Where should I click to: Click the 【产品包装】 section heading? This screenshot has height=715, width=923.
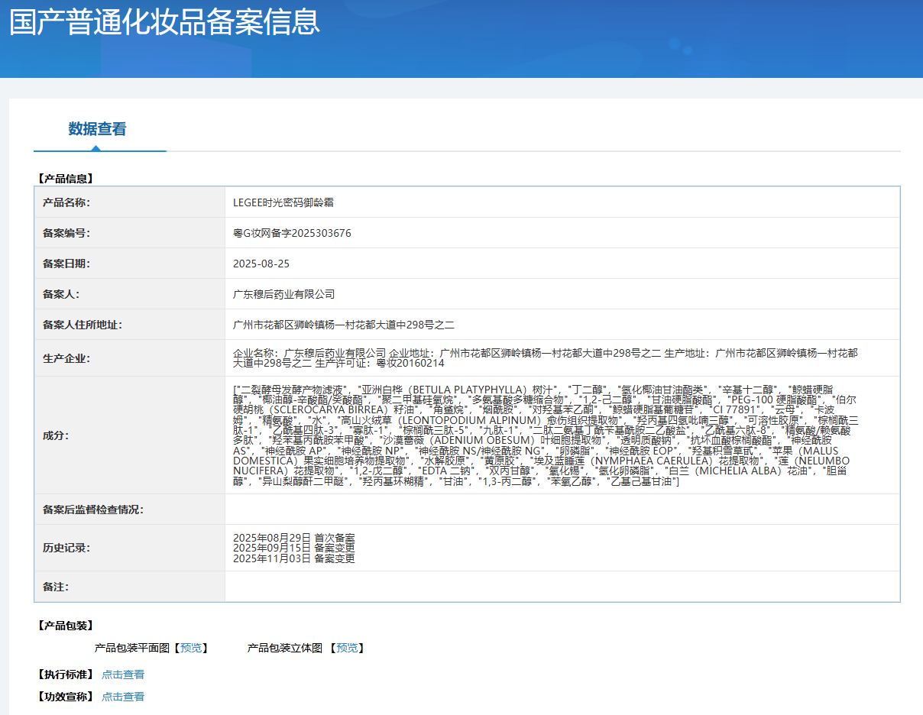[x=65, y=626]
